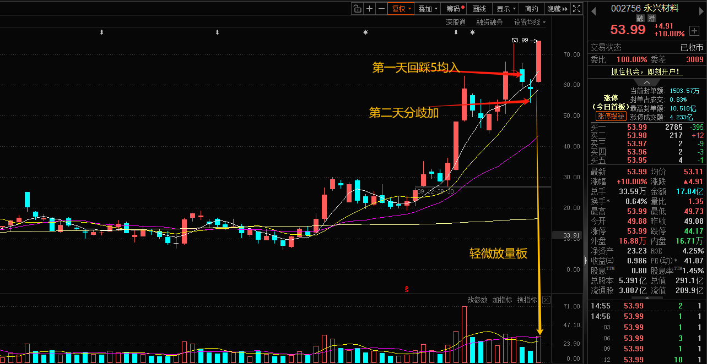This screenshot has width=707, height=364.
Task: Click the second double-arrow event marker
Action: (217, 33)
